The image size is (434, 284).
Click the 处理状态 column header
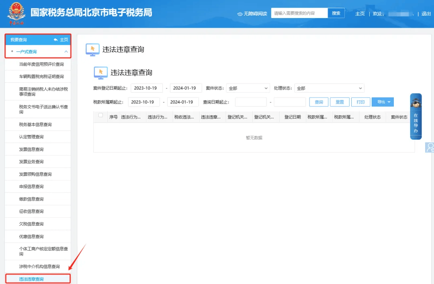373,117
